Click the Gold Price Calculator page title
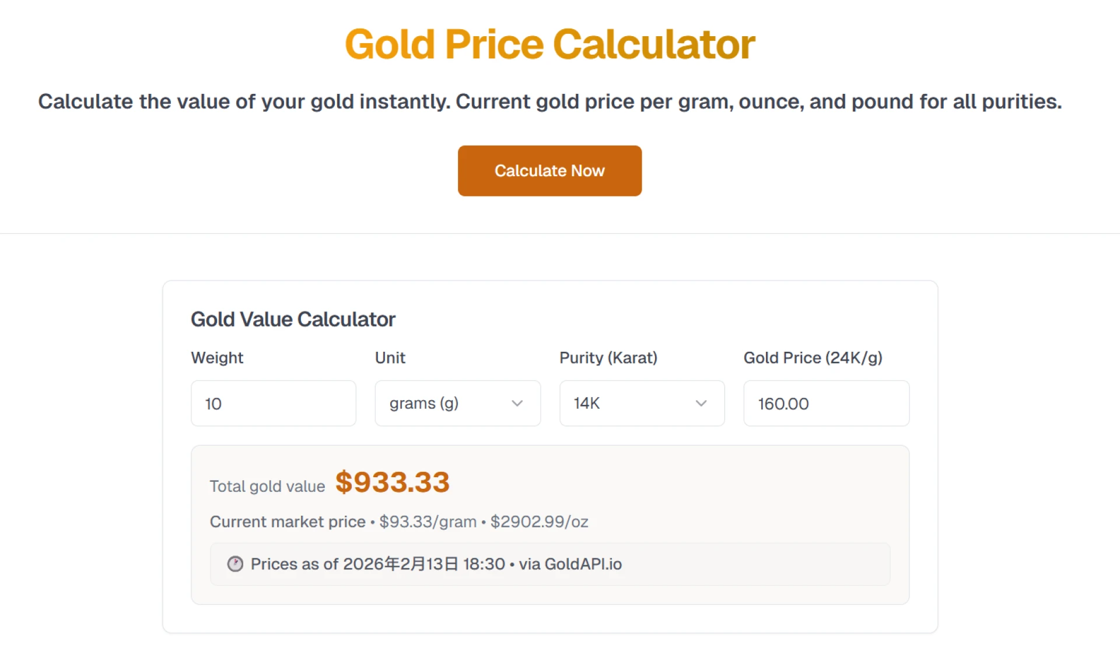Screen dimensions: 1120x665 click(549, 44)
